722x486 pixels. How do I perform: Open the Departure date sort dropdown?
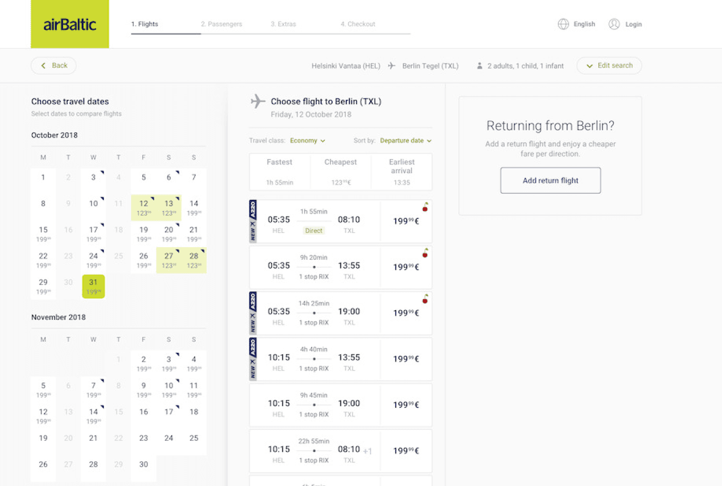click(405, 141)
